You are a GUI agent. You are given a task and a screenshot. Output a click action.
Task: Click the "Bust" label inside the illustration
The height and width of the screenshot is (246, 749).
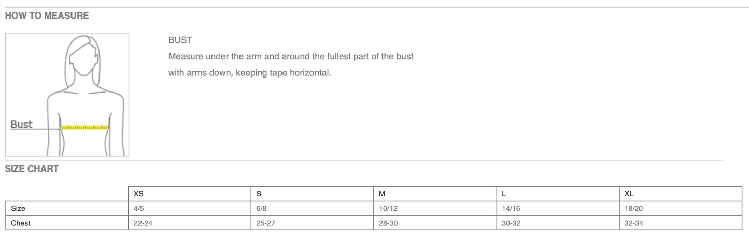[21, 125]
